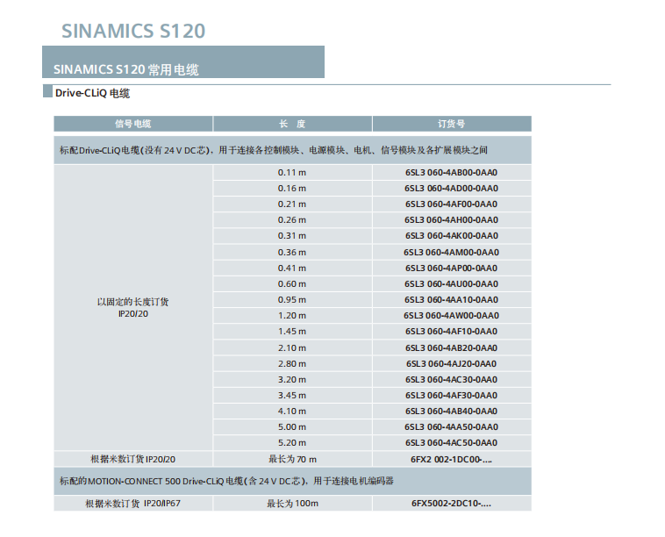Select the 0.41 m length cell
This screenshot has height=537, width=665.
pos(293,268)
